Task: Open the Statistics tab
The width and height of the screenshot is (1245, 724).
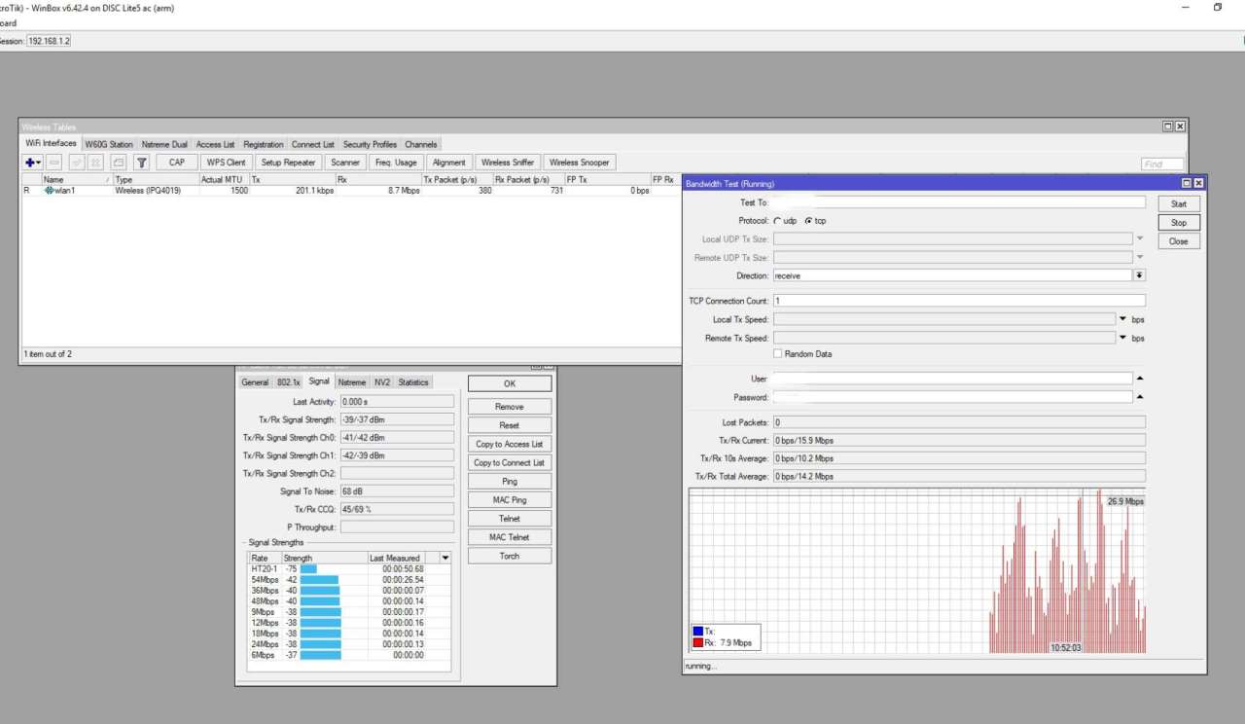Action: pyautogui.click(x=412, y=382)
